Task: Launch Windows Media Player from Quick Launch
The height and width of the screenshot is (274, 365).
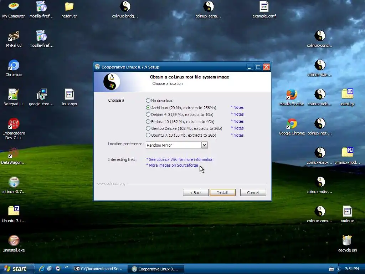Action: click(x=58, y=269)
